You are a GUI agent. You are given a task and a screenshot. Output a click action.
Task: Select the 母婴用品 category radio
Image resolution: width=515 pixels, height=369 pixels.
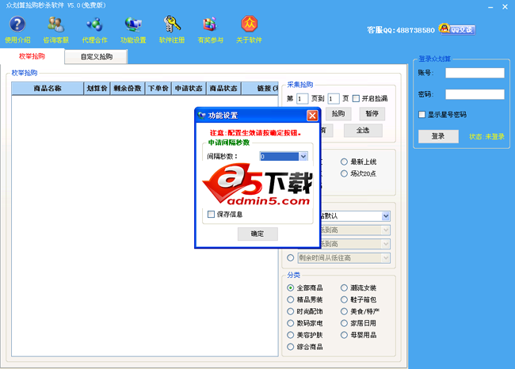coord(344,335)
